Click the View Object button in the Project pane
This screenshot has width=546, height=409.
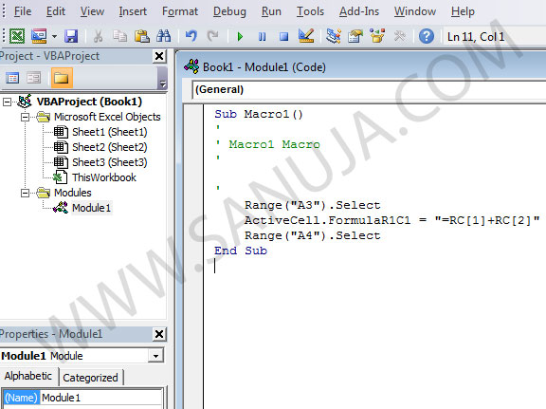point(34,78)
